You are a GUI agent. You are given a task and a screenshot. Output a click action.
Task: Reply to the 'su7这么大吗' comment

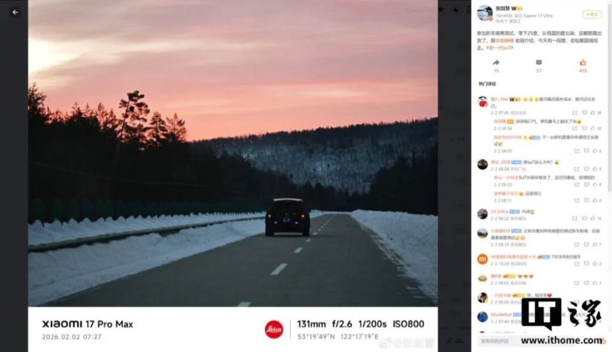coord(586,169)
